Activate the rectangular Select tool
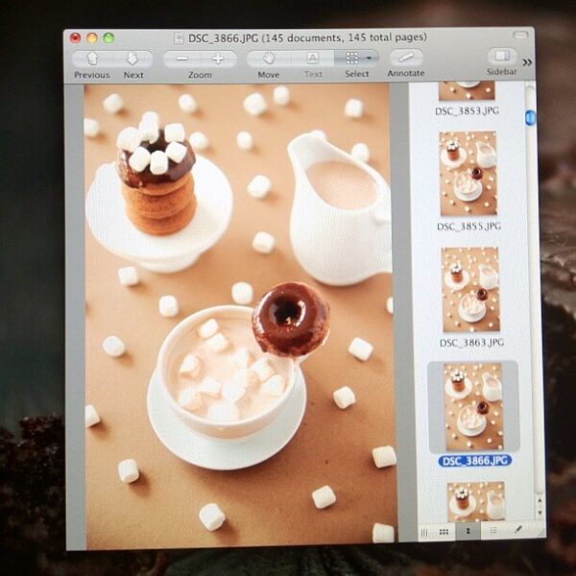Screen dimensions: 576x576 click(x=351, y=58)
